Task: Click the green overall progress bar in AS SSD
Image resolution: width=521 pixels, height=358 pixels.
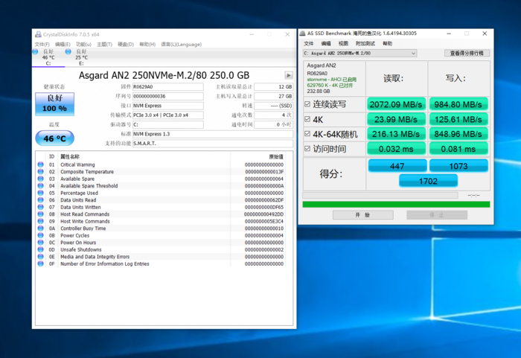Action: [x=396, y=205]
